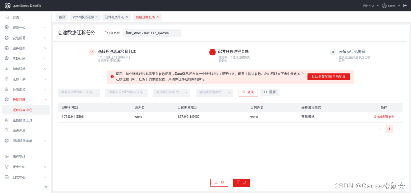Image resolution: width=411 pixels, height=193 pixels.
Task: Click the 安全中心 shield icon
Action: pyautogui.click(x=7, y=166)
